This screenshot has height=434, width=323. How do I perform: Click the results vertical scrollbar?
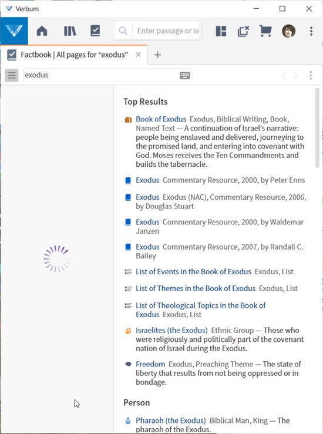pyautogui.click(x=317, y=128)
